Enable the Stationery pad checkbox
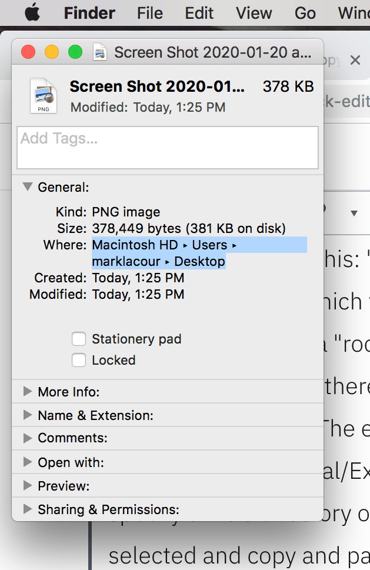This screenshot has width=370, height=570. pyautogui.click(x=79, y=339)
